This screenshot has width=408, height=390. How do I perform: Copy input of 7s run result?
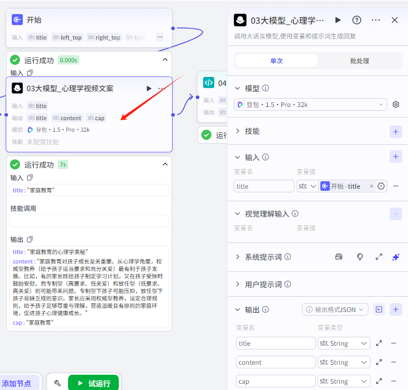coord(30,178)
